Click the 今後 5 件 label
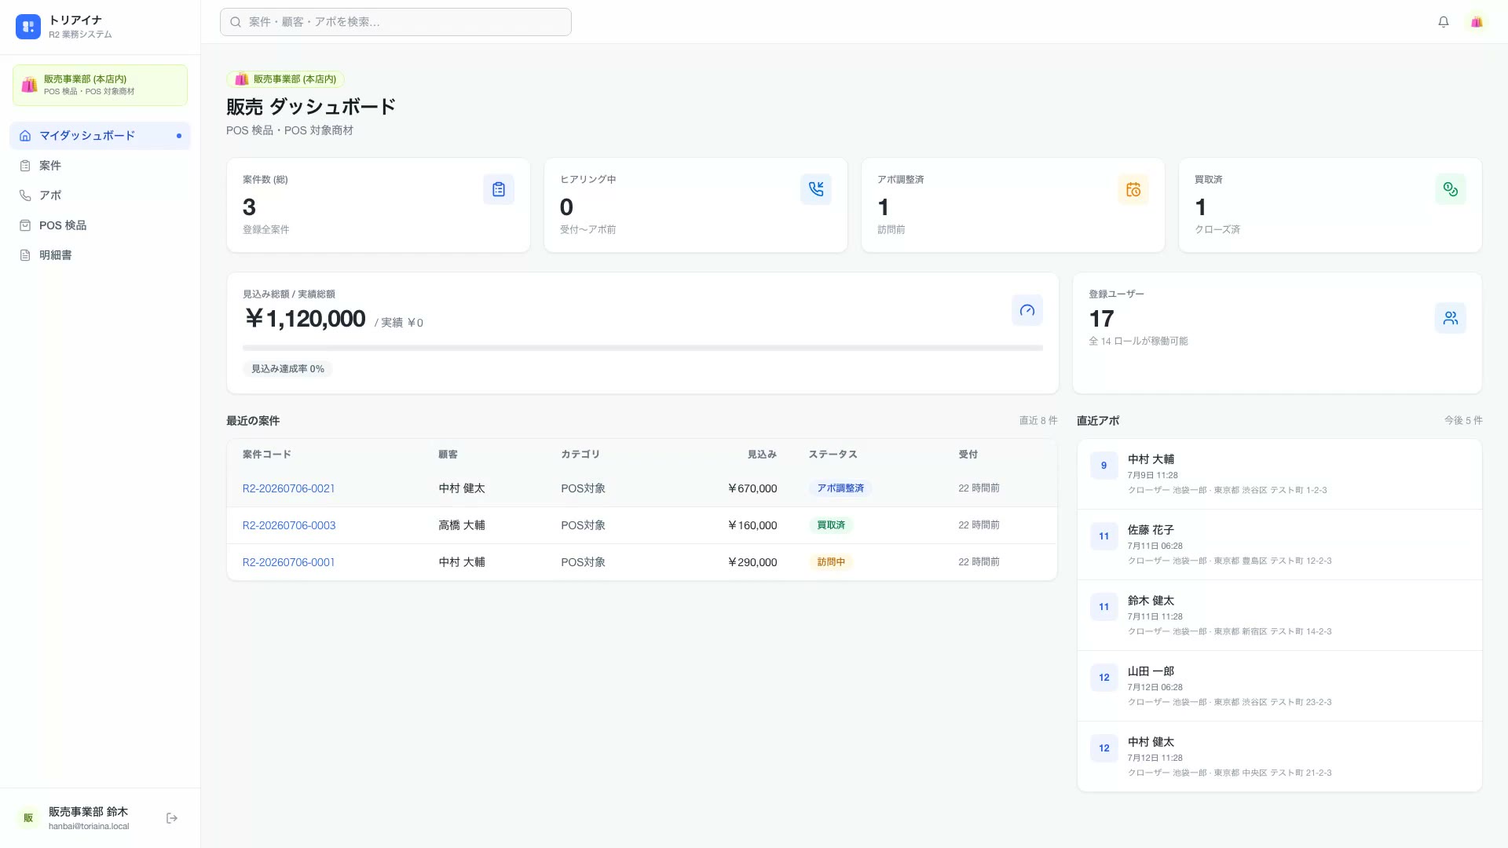 [1463, 421]
